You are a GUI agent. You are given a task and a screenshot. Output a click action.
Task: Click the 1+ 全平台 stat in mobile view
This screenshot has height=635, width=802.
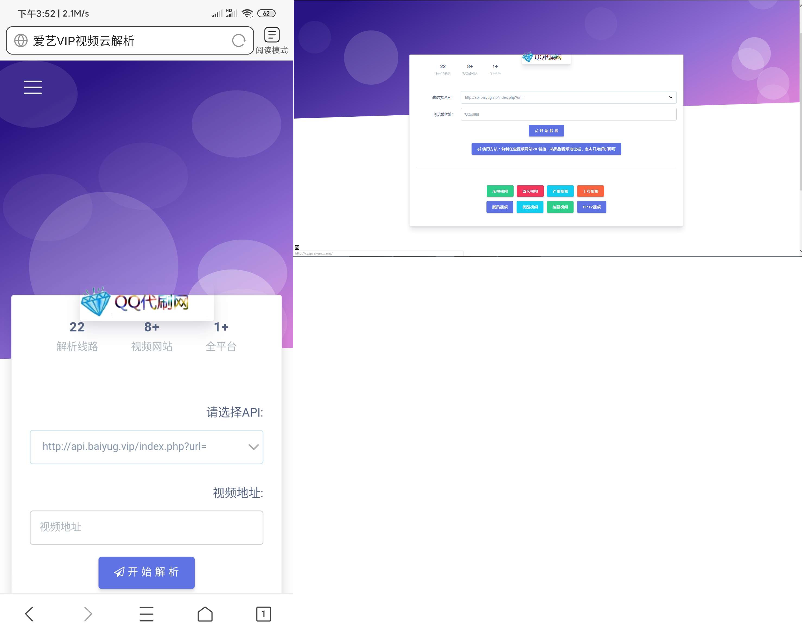click(221, 336)
